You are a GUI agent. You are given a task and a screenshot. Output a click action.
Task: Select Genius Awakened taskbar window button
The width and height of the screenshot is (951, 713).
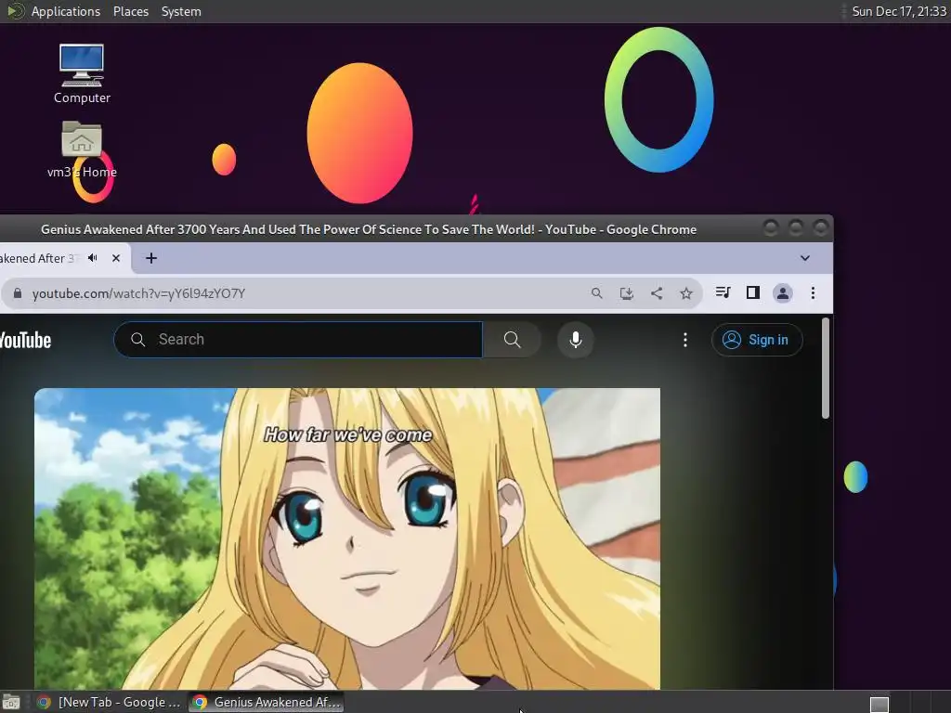pyautogui.click(x=266, y=702)
